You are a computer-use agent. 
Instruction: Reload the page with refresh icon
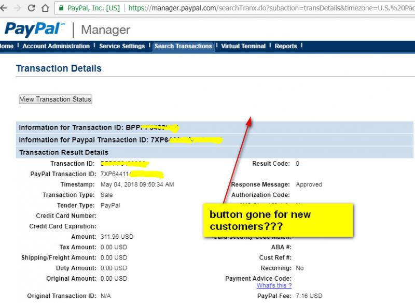point(31,8)
